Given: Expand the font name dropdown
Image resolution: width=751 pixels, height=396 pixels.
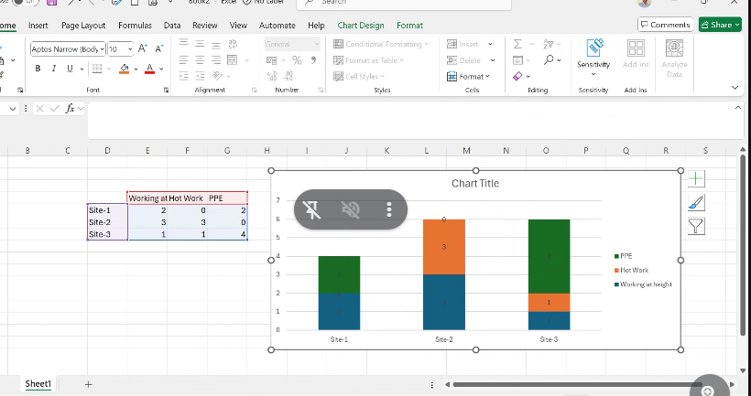Looking at the screenshot, I should click(x=103, y=48).
